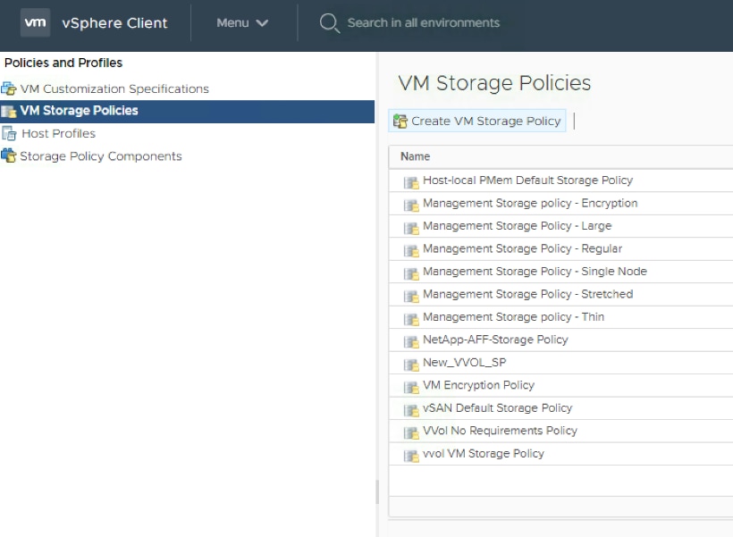Click the VM Customization Specifications icon
Image resolution: width=733 pixels, height=537 pixels.
tap(9, 88)
